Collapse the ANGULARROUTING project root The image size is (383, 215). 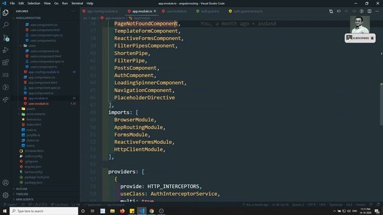tap(28, 18)
